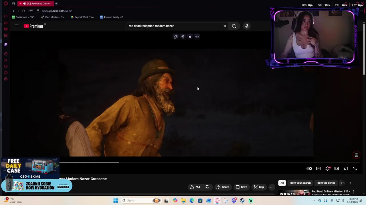Select the From the series chip
This screenshot has height=205, width=366.
tap(326, 183)
